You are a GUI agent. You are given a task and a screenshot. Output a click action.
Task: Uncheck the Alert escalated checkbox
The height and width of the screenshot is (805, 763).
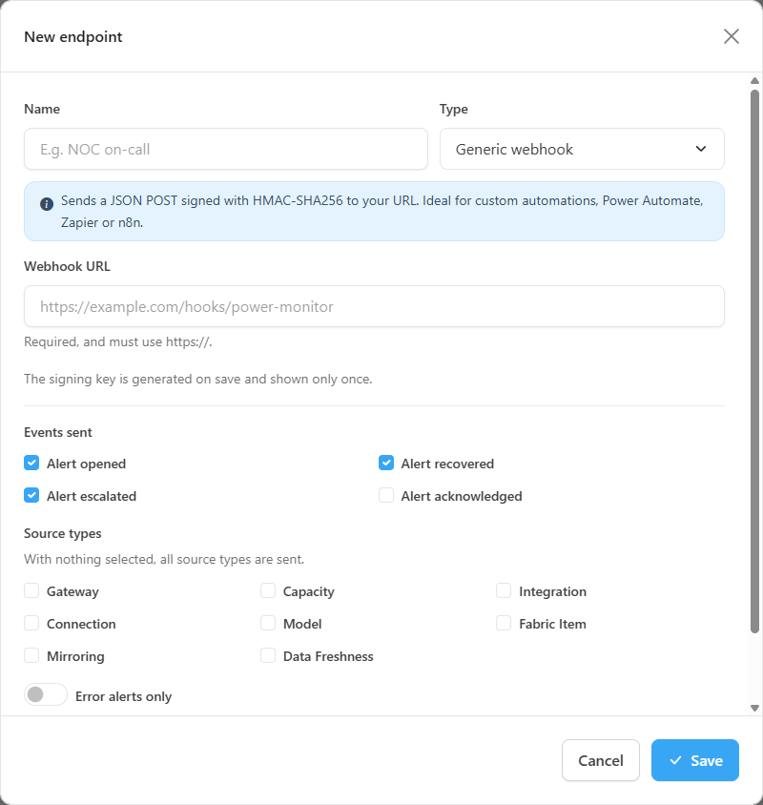coord(31,495)
